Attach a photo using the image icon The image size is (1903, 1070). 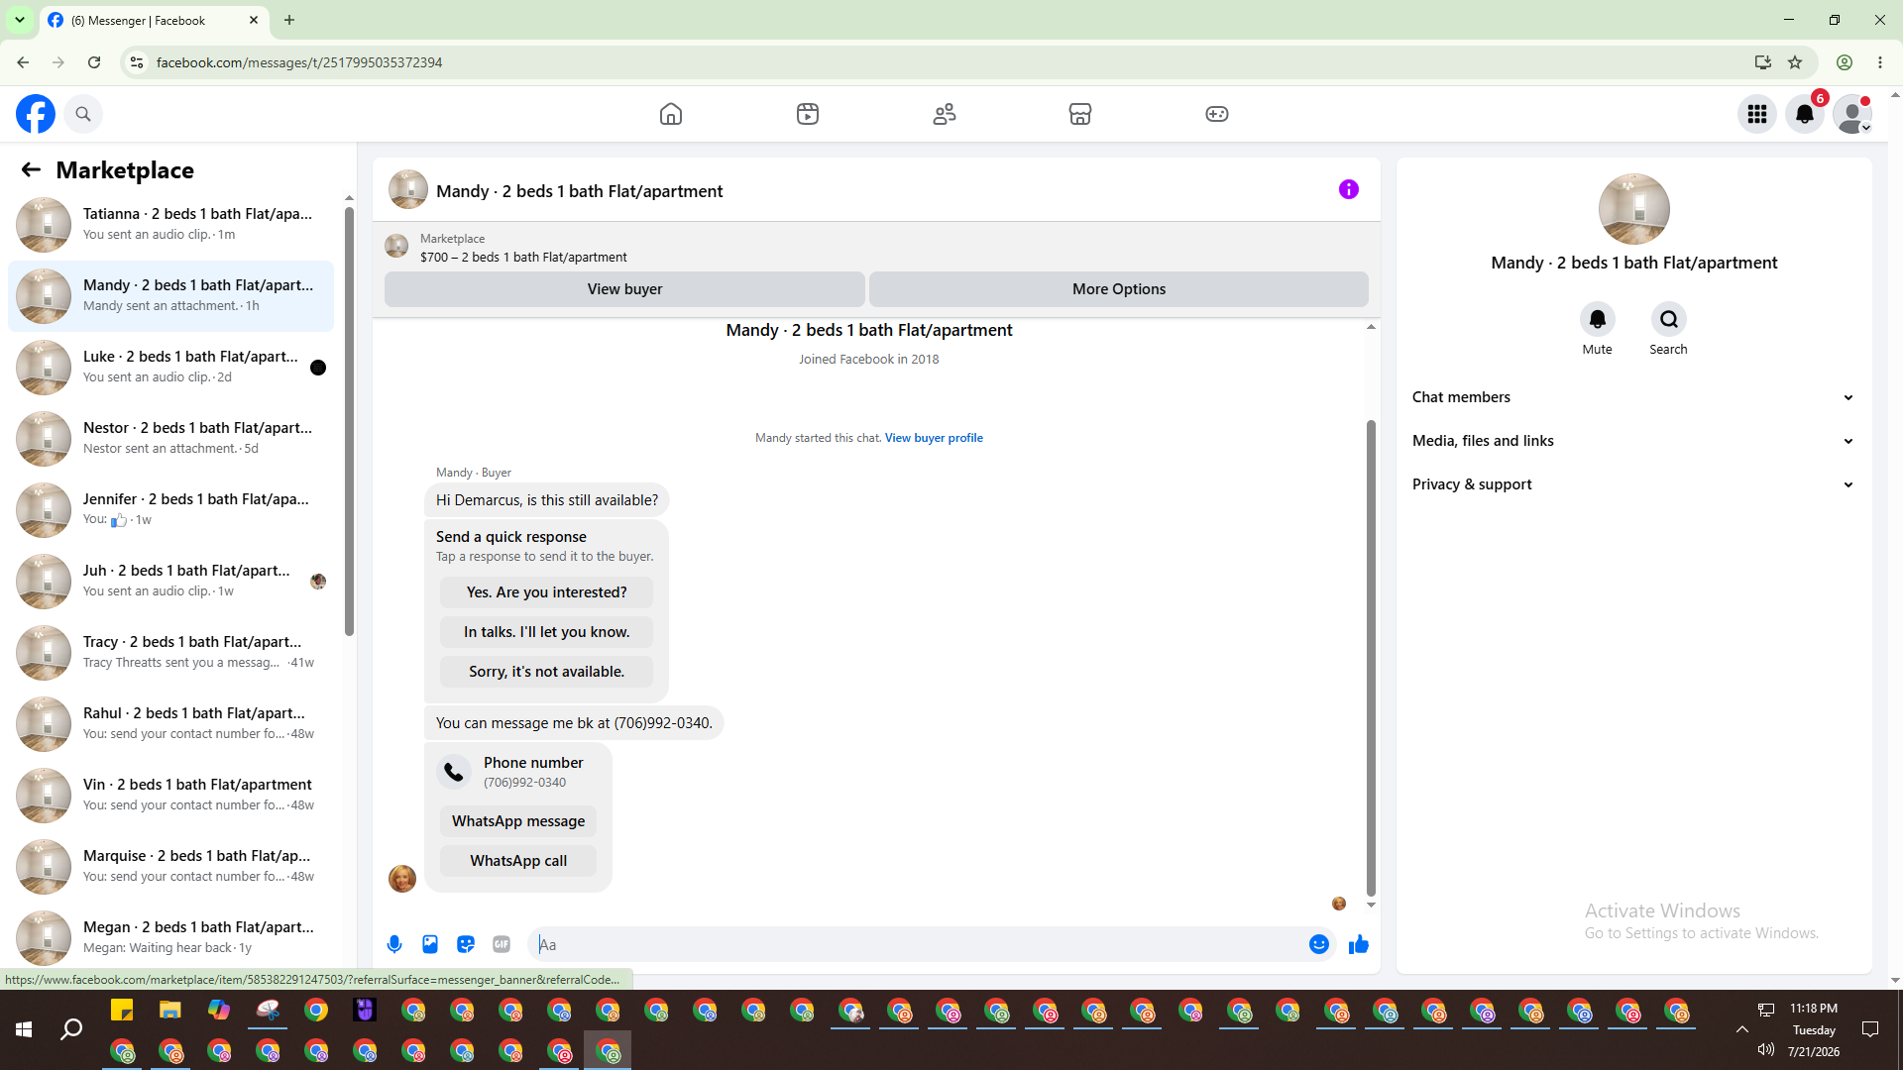coord(430,944)
